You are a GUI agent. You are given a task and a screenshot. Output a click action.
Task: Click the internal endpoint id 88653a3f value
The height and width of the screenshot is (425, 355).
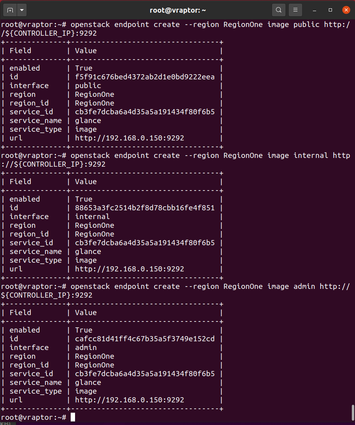(145, 208)
